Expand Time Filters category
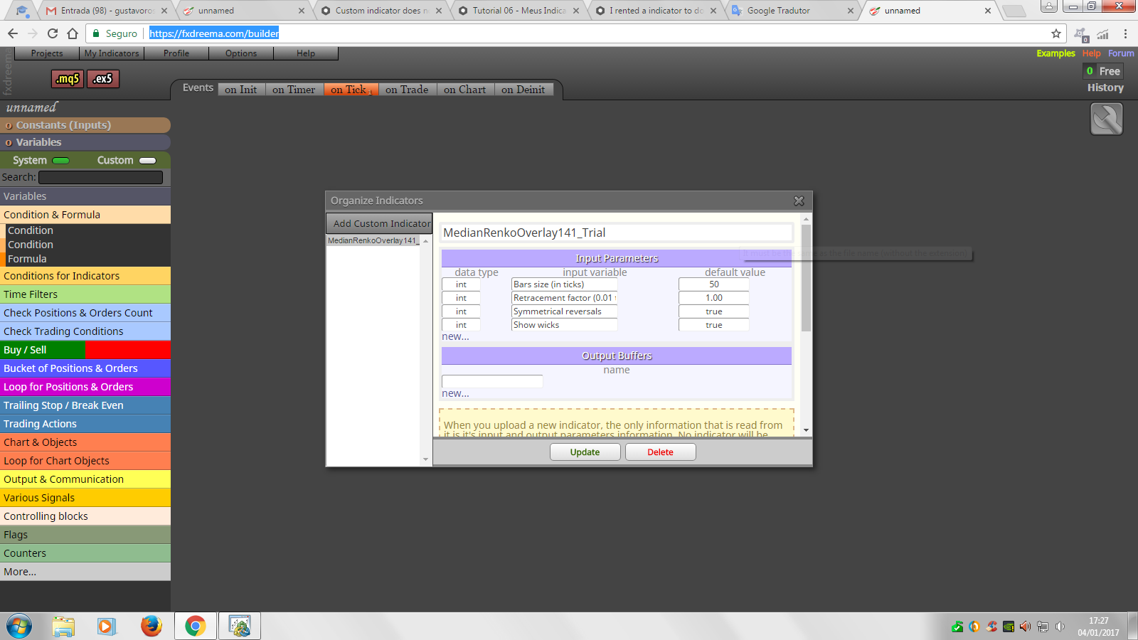This screenshot has height=640, width=1138. 85,294
